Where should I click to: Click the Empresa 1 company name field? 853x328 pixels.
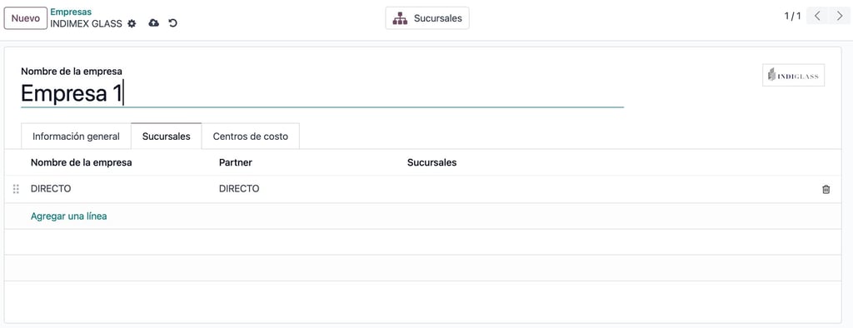coord(322,93)
